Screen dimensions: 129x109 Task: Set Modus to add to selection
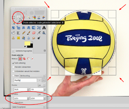pyautogui.click(x=24, y=59)
